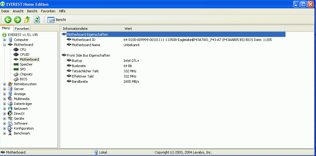Expand the Multimedia tree node
The width and height of the screenshot is (316, 156).
tap(4, 99)
